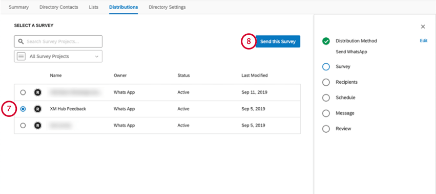
Task: Select the radio button for the third survey
Action: pos(23,126)
